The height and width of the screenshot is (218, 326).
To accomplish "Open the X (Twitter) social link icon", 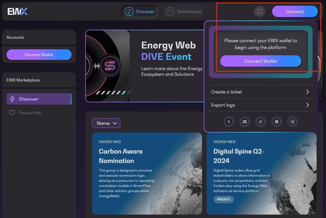I will [229, 122].
